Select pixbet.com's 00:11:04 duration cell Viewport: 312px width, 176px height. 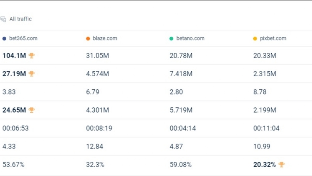coord(266,128)
